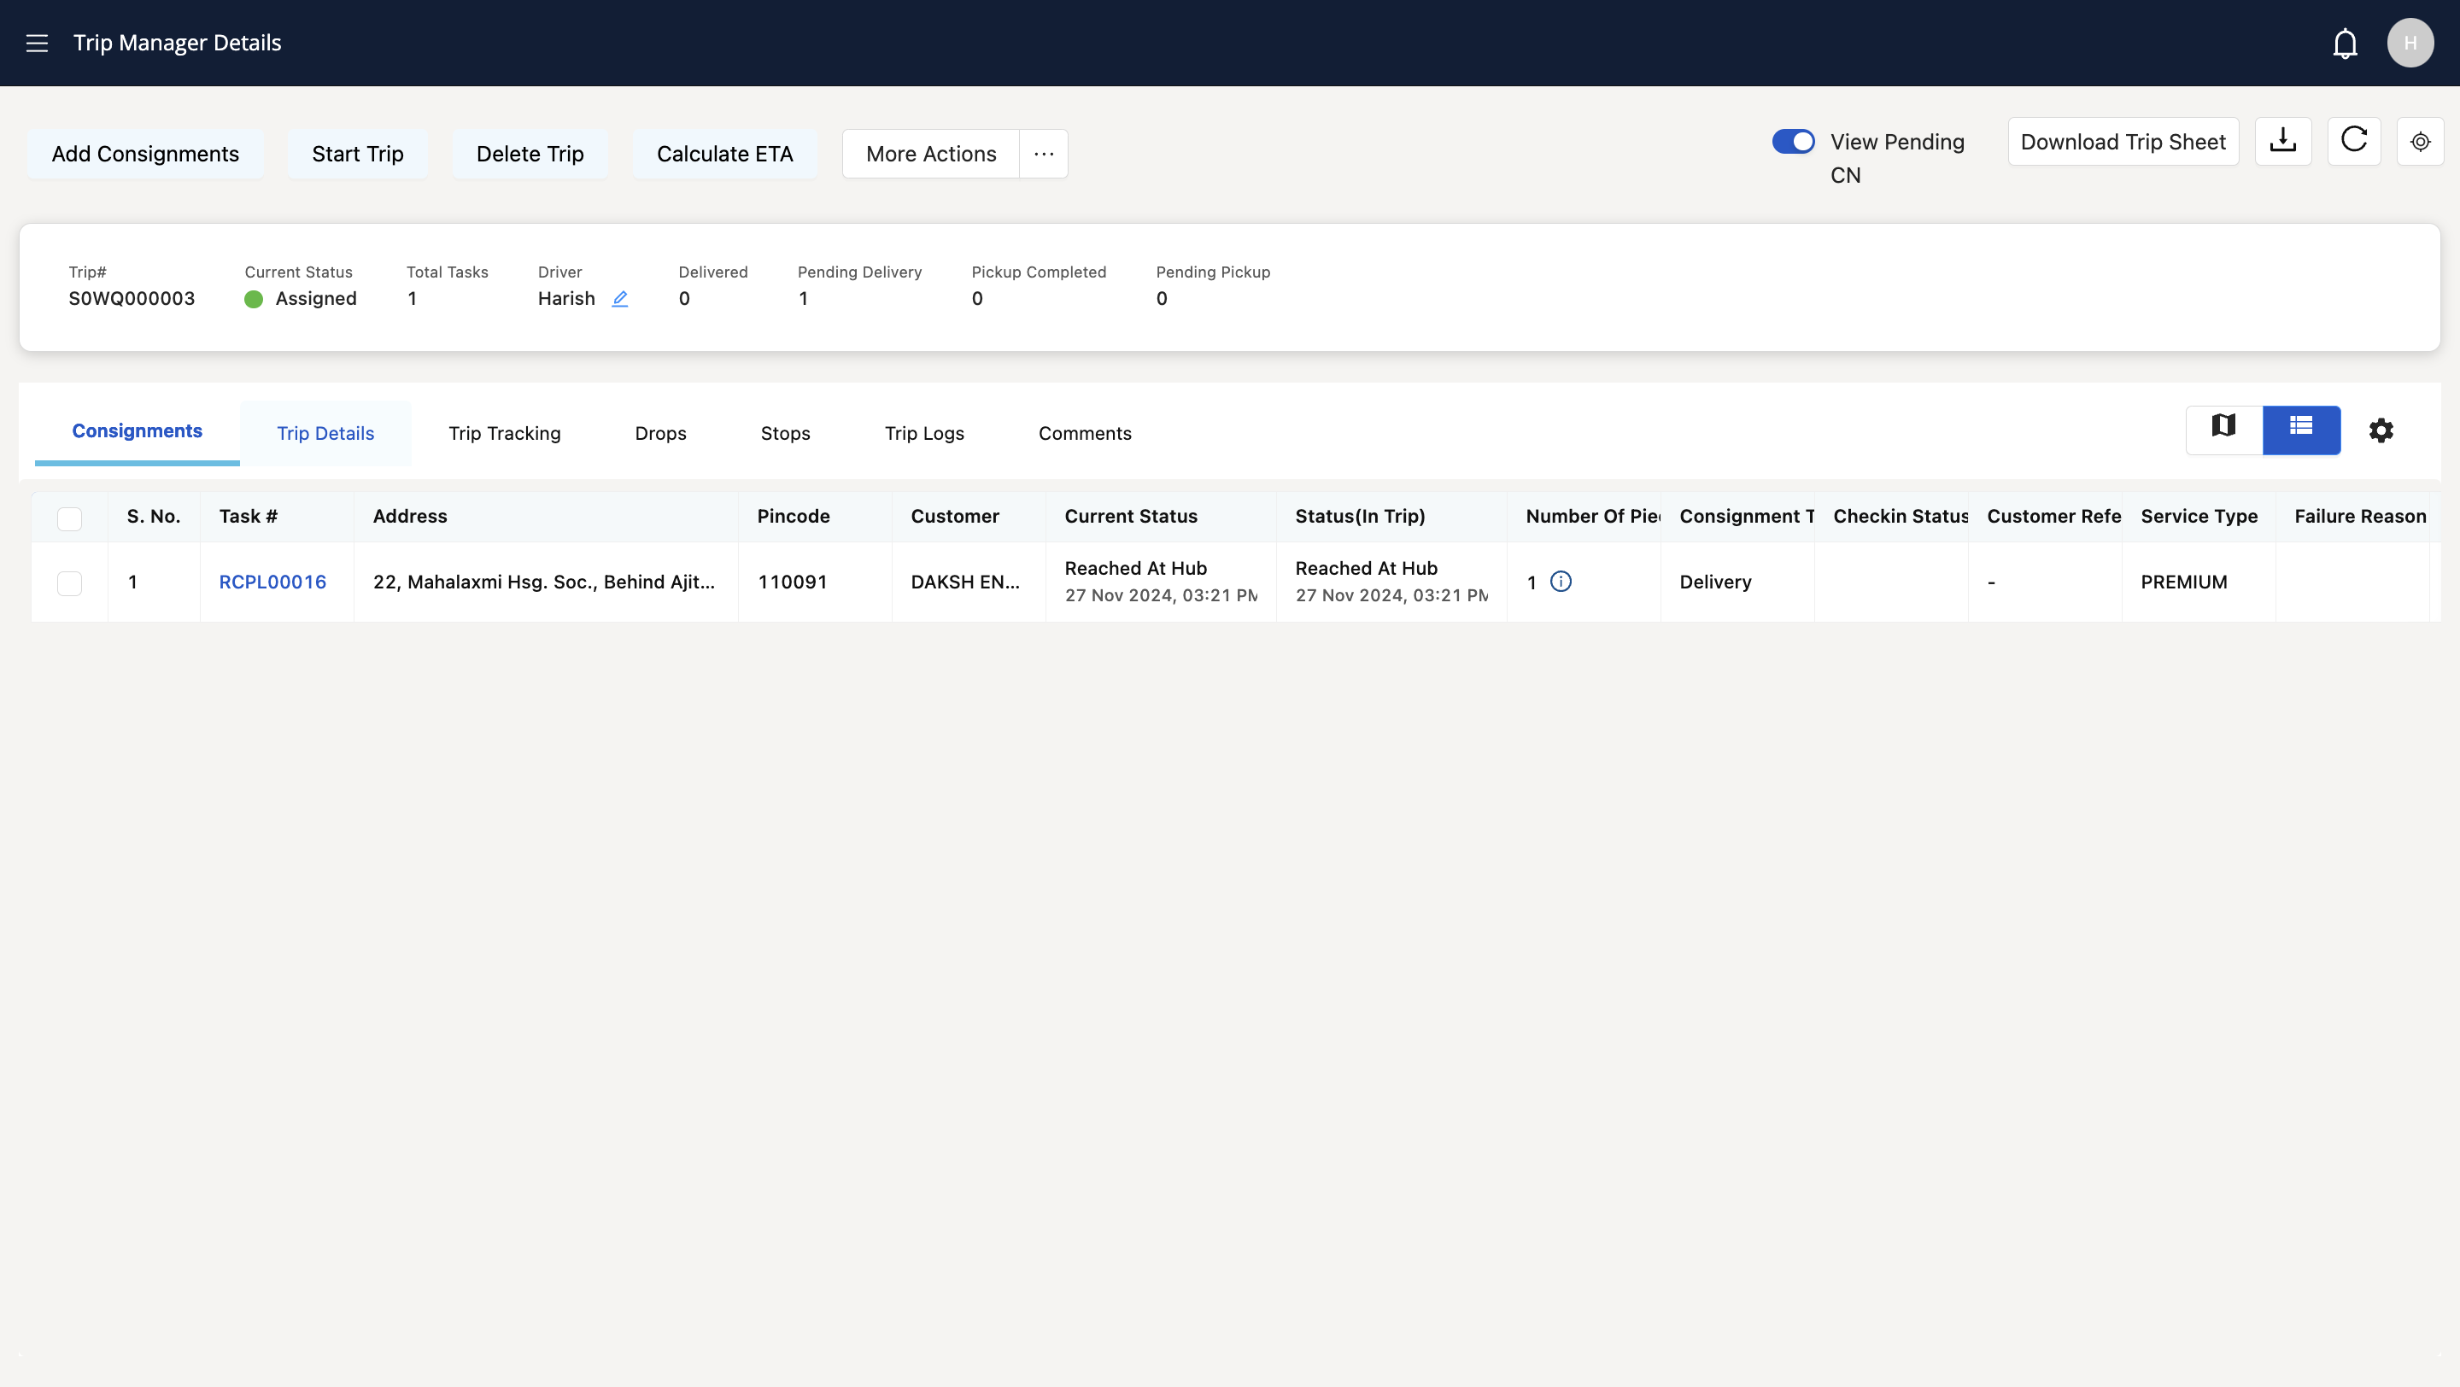Check the select-all header checkbox
This screenshot has width=2460, height=1387.
point(70,518)
